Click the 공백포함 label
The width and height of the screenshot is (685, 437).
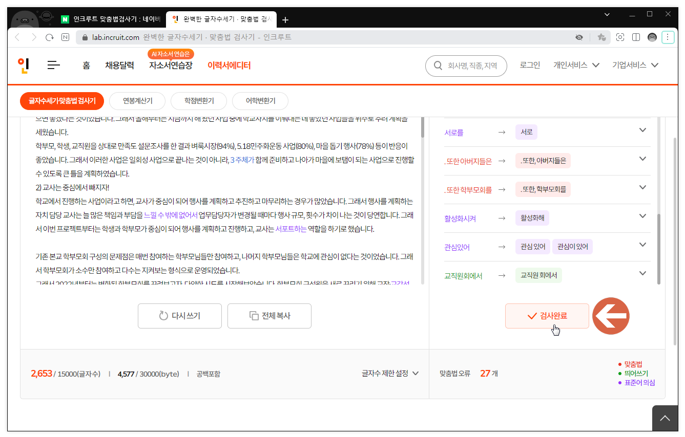tap(208, 374)
